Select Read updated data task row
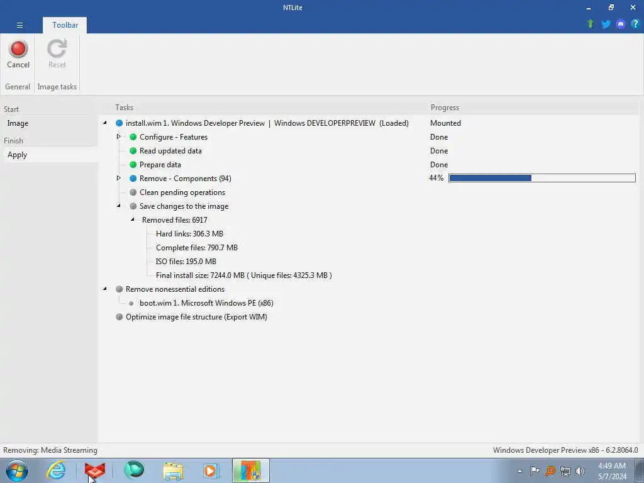This screenshot has width=644, height=483. 170,151
